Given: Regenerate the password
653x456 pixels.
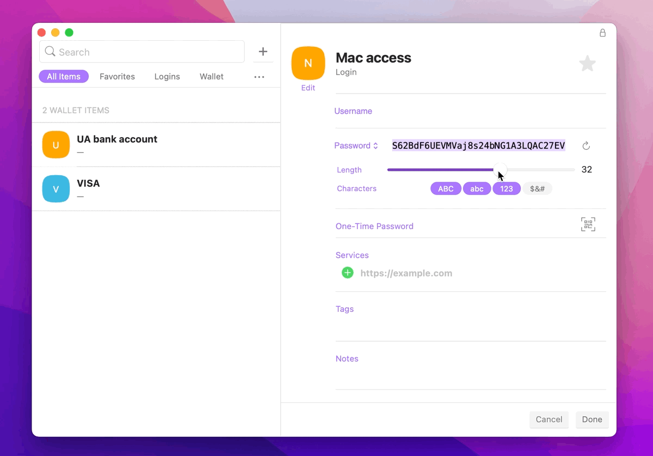Looking at the screenshot, I should click(586, 145).
